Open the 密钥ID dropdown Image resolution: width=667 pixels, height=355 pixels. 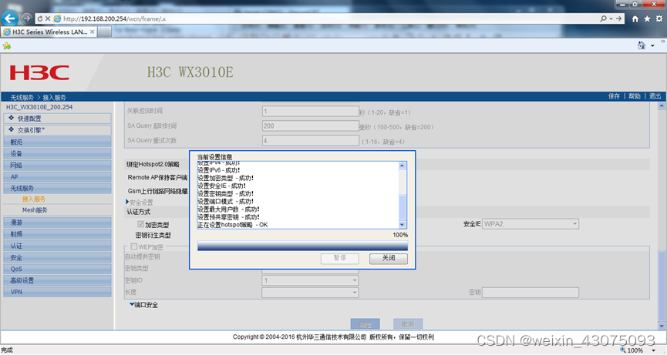click(x=311, y=280)
